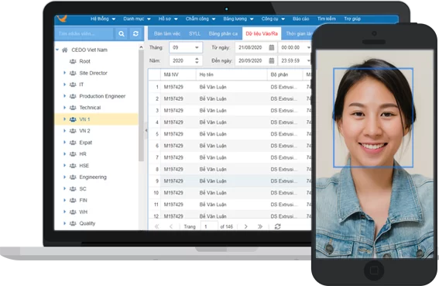Open the Trợ giúp menu
The width and height of the screenshot is (439, 286).
352,19
